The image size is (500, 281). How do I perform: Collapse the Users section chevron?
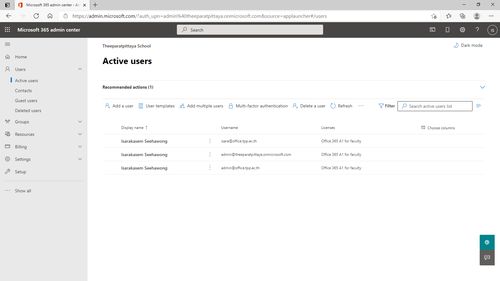(x=80, y=69)
